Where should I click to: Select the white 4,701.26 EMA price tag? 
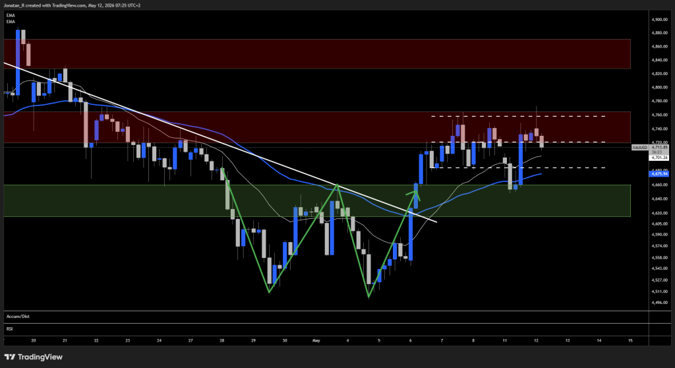pos(659,158)
